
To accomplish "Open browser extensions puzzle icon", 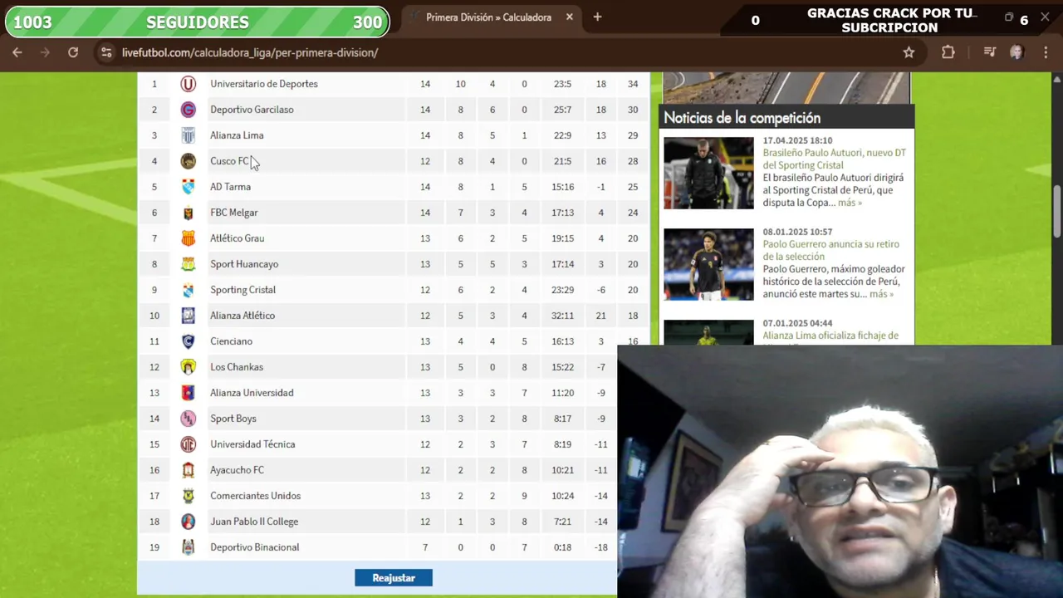I will click(x=948, y=52).
